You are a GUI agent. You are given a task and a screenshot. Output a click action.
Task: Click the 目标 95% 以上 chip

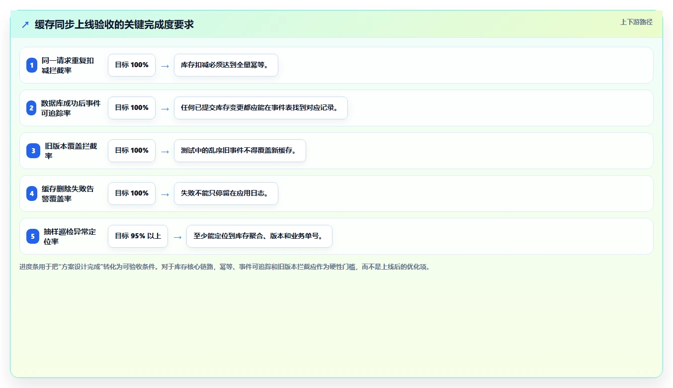(x=138, y=236)
